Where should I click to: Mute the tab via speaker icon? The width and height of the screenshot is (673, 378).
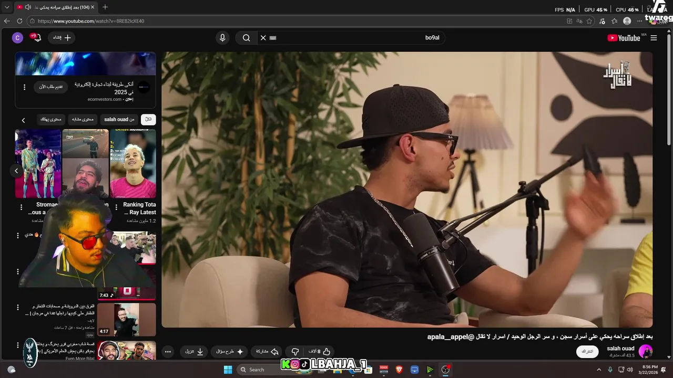(28, 7)
